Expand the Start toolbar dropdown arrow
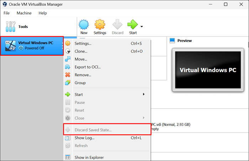Screen dimensions: 249x161 point(142,27)
